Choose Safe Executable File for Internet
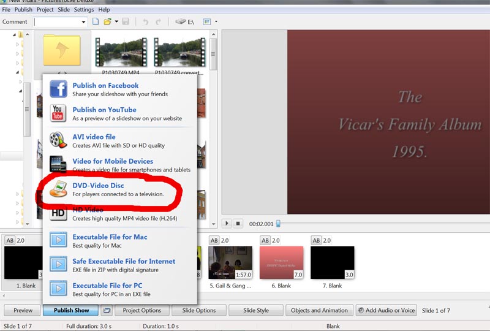This screenshot has width=490, height=331. point(124,261)
